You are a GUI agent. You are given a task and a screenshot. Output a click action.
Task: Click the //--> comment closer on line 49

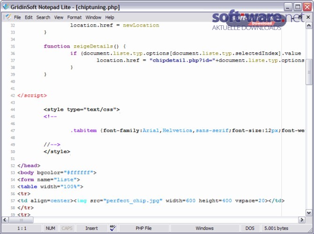pyautogui.click(x=52, y=145)
